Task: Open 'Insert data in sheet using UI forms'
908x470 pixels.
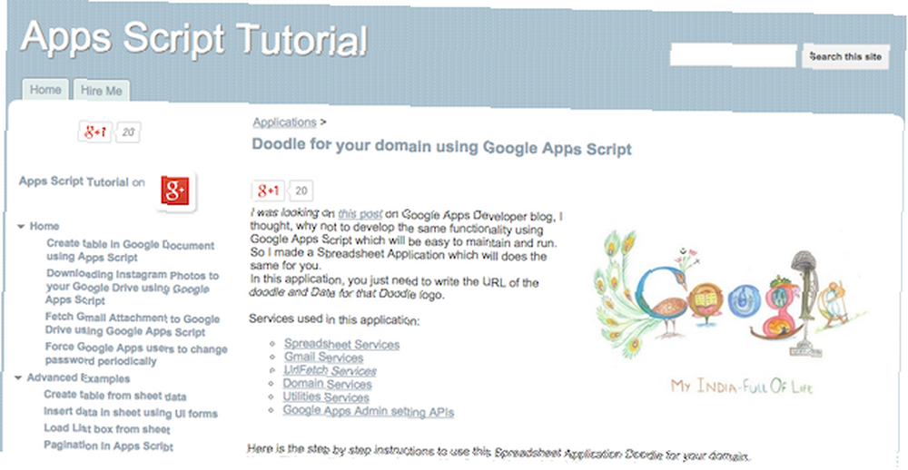Action: 131,413
